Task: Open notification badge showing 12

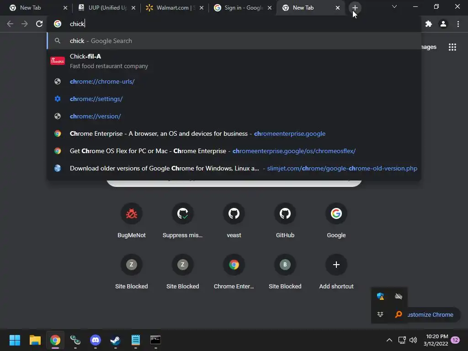Action: [x=455, y=340]
